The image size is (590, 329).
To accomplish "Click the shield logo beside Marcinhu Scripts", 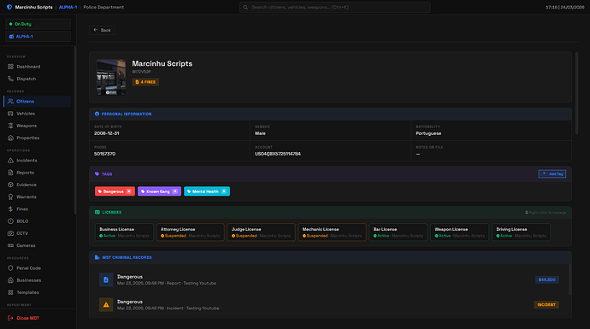I will pos(9,7).
